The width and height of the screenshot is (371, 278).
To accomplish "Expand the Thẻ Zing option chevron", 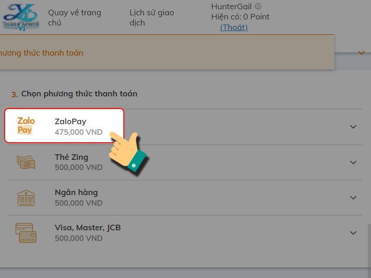I will tap(353, 162).
